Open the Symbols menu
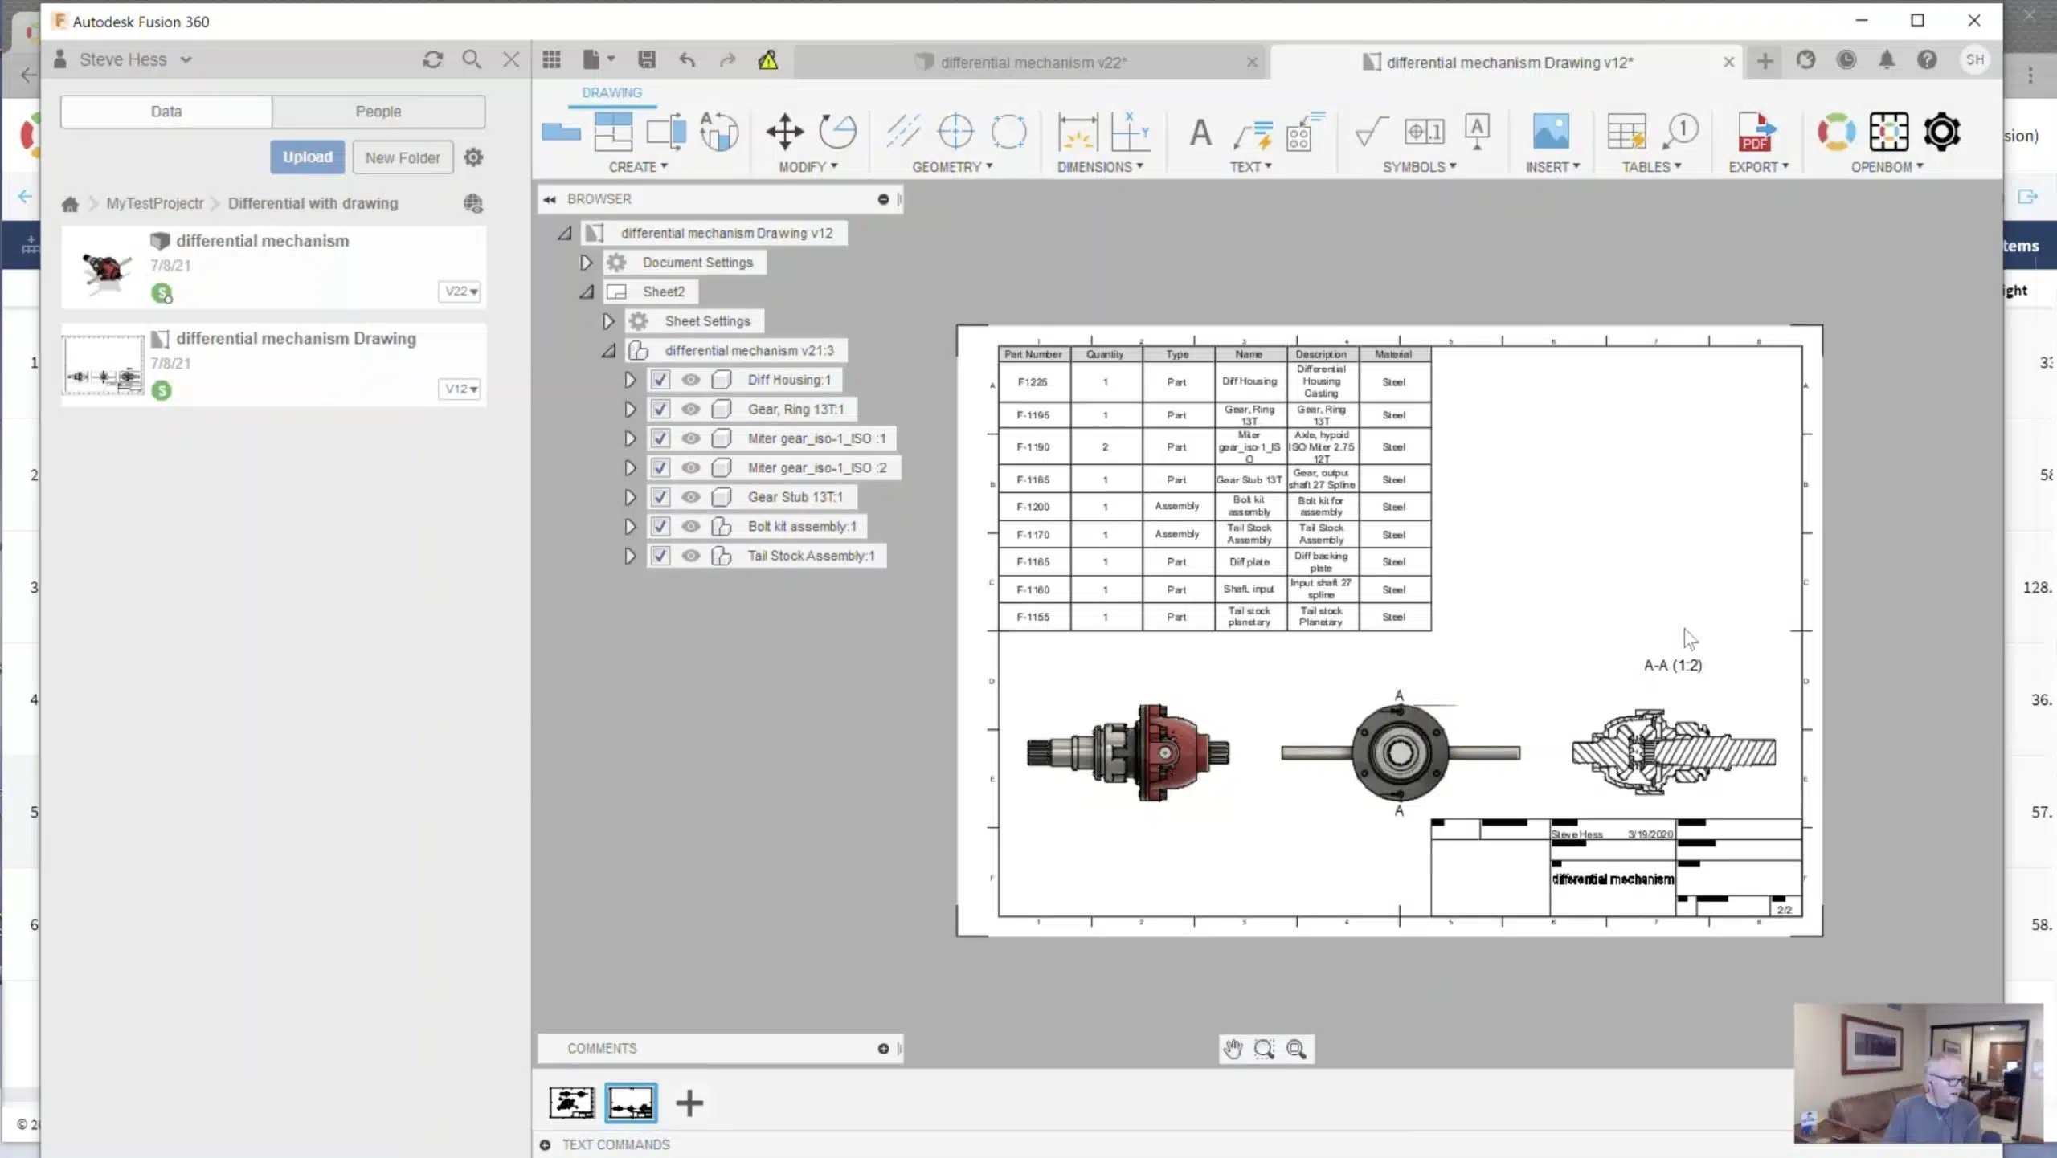Viewport: 2057px width, 1158px height. 1419,167
